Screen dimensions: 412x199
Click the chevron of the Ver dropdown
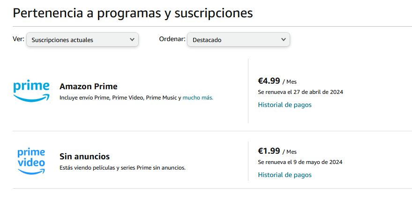click(x=132, y=40)
